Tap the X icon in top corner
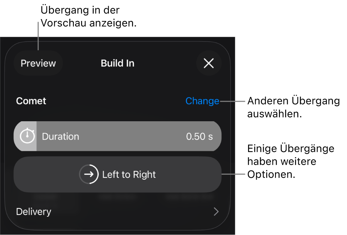The image size is (347, 235). click(209, 63)
